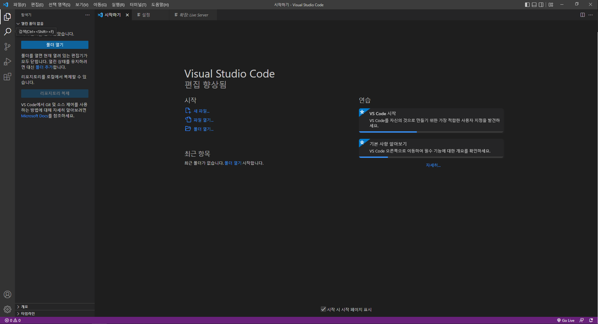Toggle secondary side bar layout icon
598x324 pixels.
pyautogui.click(x=541, y=5)
